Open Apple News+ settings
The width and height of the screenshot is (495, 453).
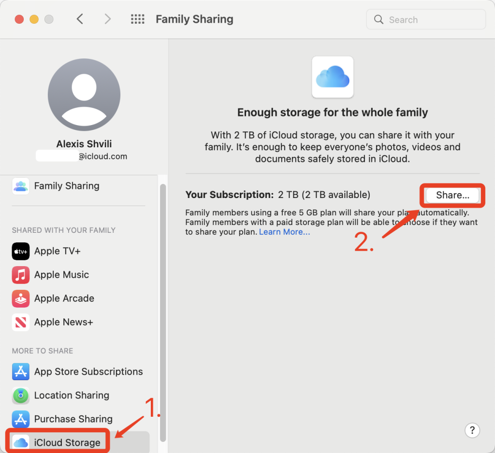(62, 322)
